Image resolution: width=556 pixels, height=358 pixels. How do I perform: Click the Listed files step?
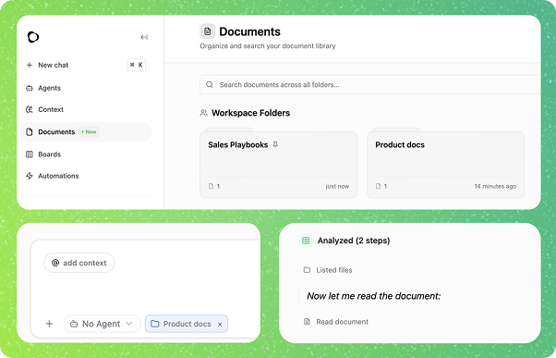pos(334,270)
